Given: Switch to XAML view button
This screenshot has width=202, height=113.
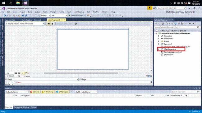Looking at the screenshot, I should click(27, 76).
